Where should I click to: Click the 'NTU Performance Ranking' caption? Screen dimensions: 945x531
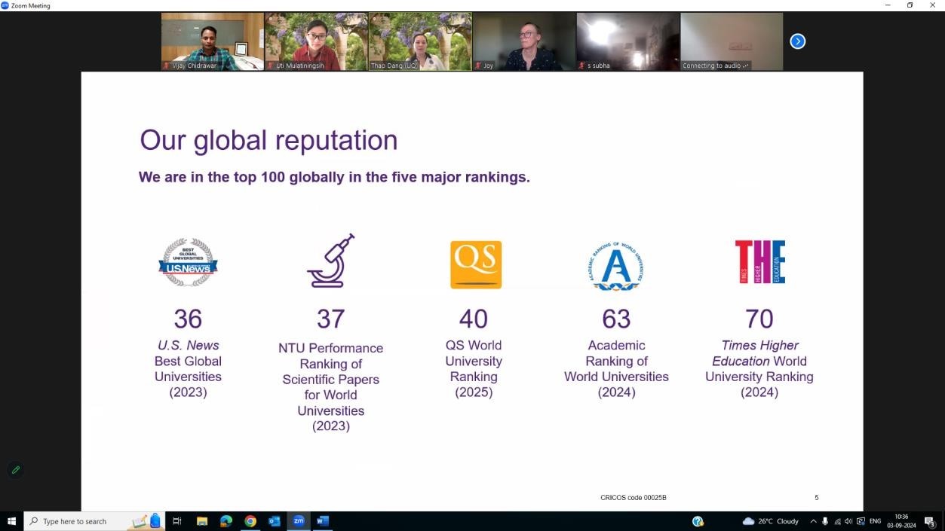coord(330,387)
